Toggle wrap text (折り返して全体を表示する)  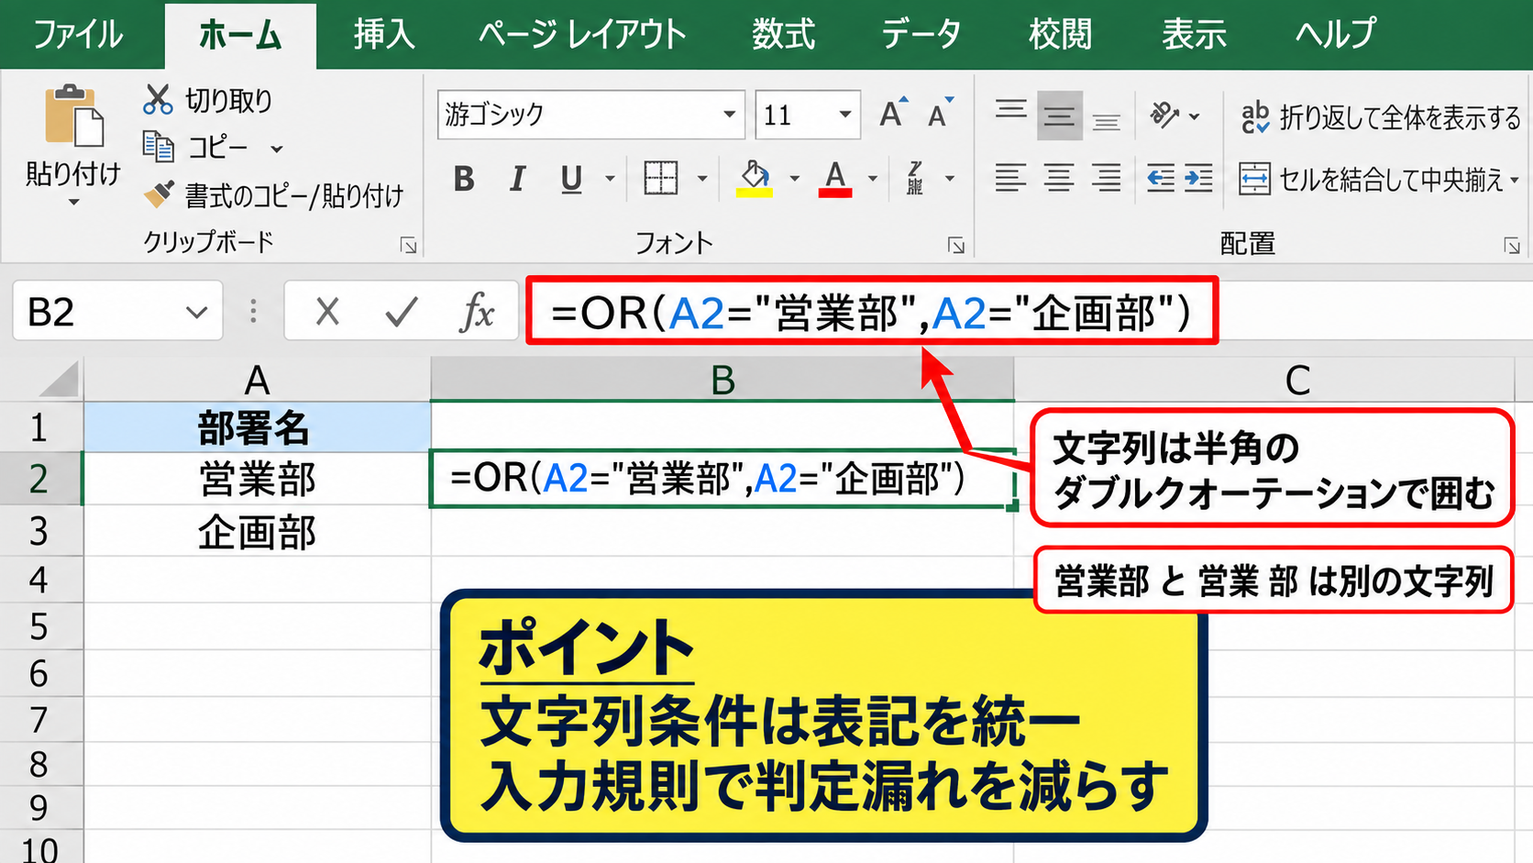tap(1380, 116)
